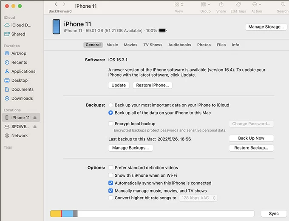Open the Action menu dropdown
The height and width of the screenshot is (221, 289).
click(x=257, y=5)
